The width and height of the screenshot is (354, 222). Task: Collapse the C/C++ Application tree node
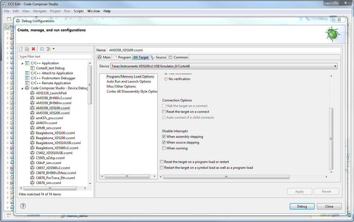click(x=22, y=63)
